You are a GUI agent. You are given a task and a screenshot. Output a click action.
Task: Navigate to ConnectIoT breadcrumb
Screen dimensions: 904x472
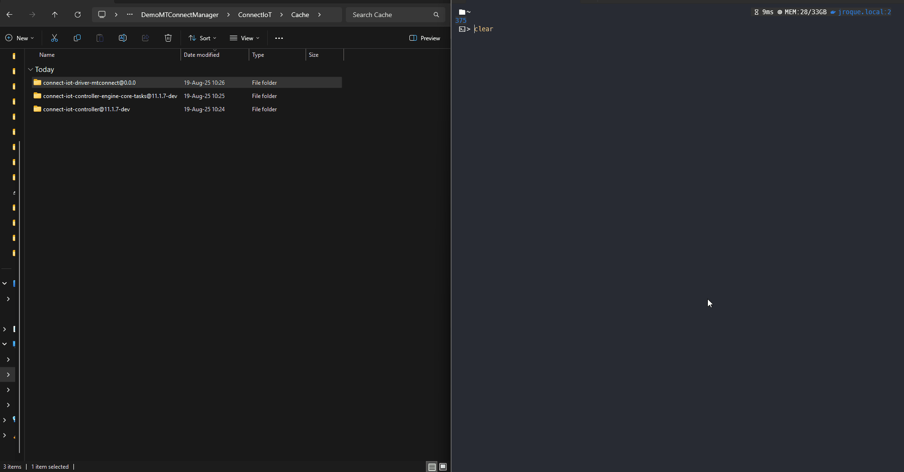[x=255, y=15]
